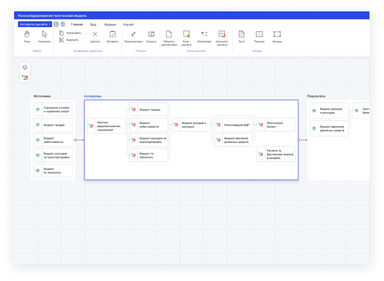
Task: Click the save icon in top bar
Action: [x=63, y=24]
